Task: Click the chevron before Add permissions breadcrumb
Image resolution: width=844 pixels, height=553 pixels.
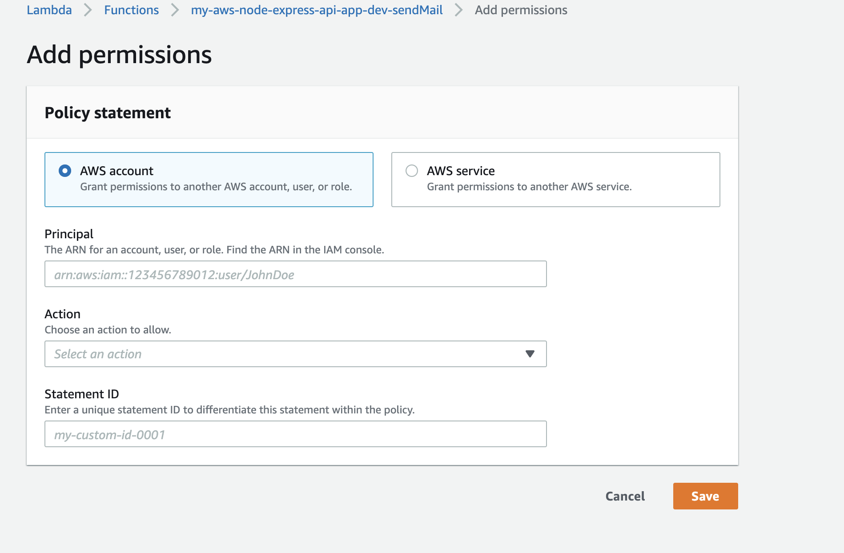Action: coord(458,10)
